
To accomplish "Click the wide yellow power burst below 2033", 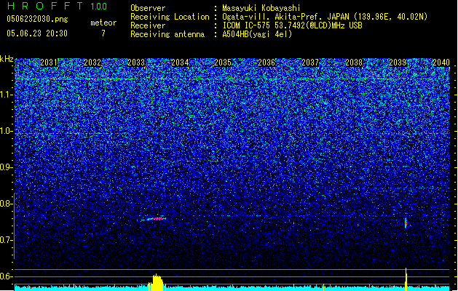I will point(157,282).
